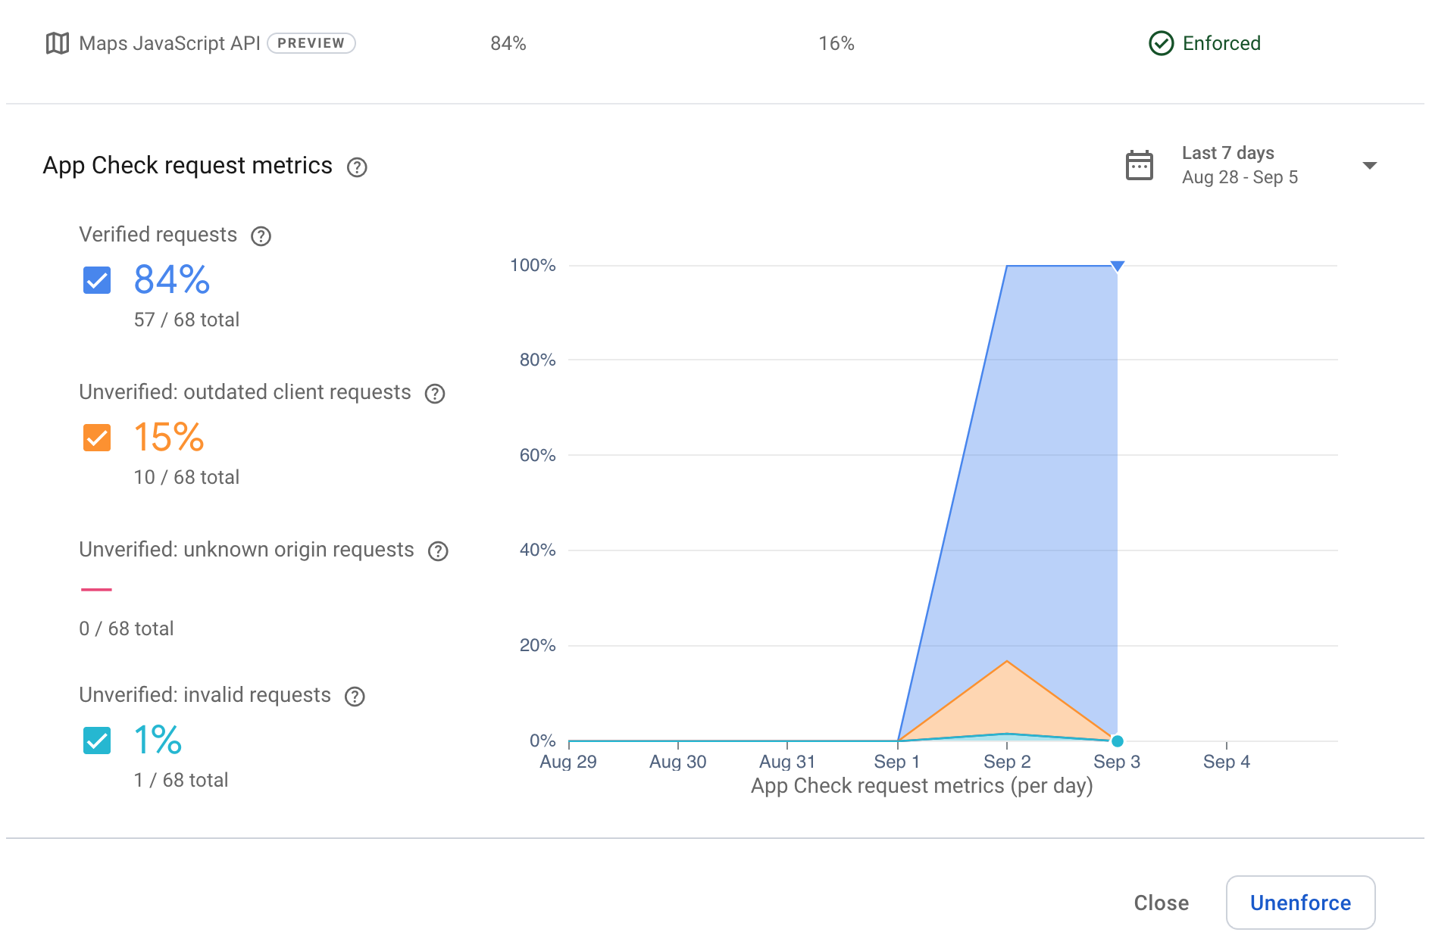The height and width of the screenshot is (951, 1429).
Task: Click the Maps JavaScript API row label
Action: (171, 44)
